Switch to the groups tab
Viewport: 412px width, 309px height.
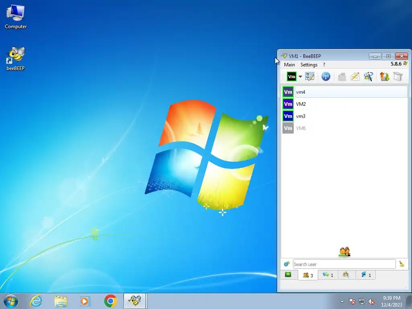[x=346, y=275]
